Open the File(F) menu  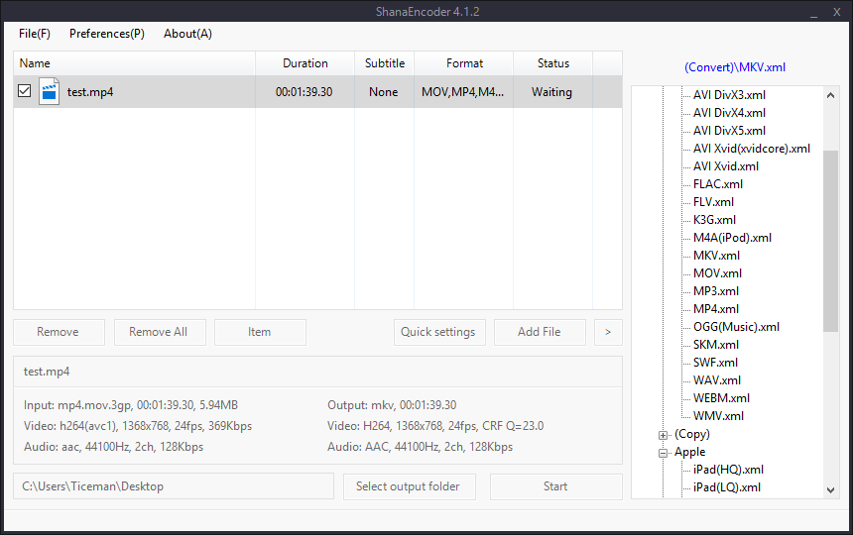35,34
